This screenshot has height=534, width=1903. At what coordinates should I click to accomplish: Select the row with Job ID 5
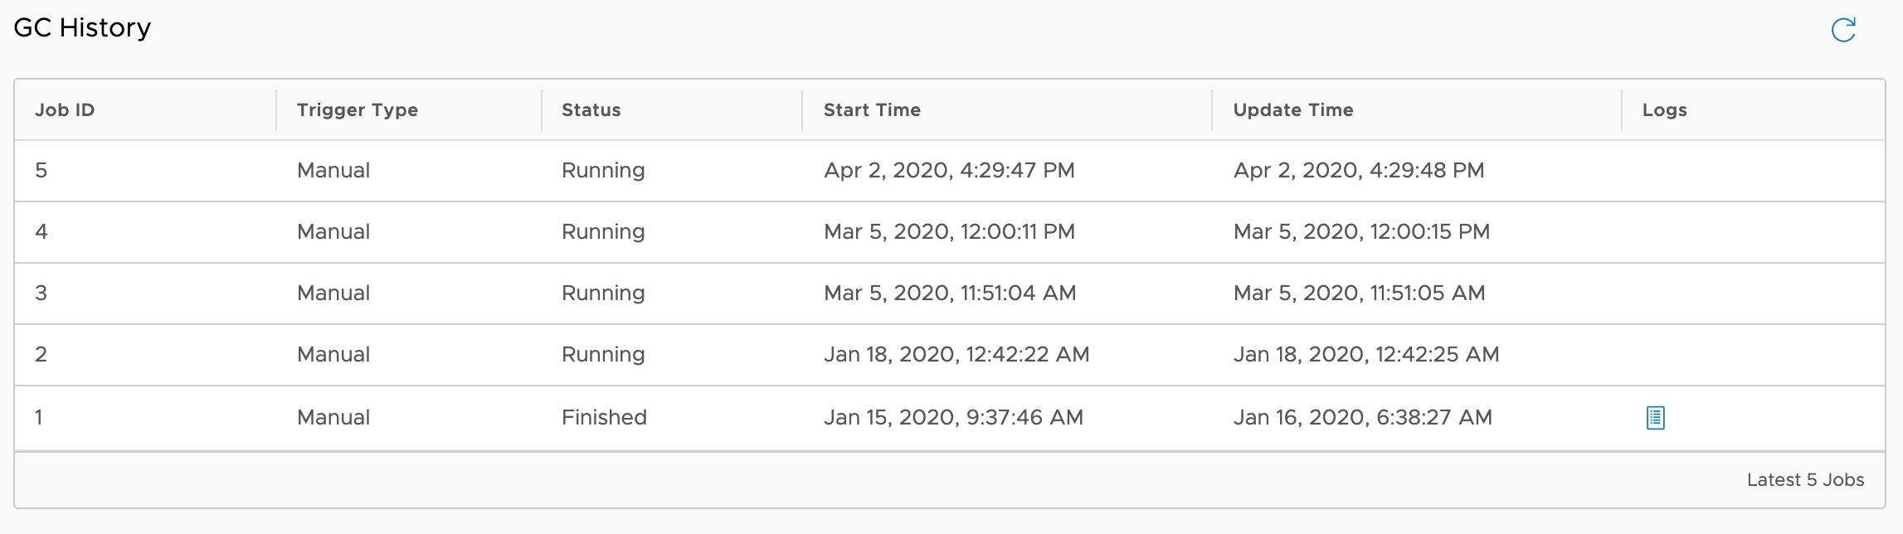(x=41, y=170)
